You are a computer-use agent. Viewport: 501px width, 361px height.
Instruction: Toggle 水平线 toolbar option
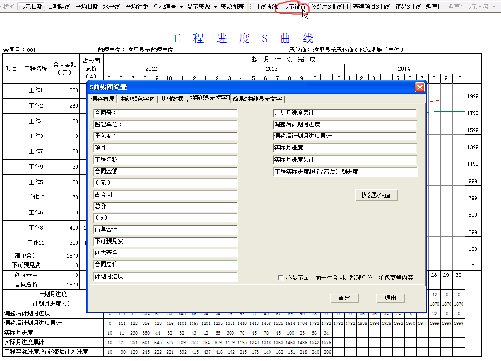tap(112, 6)
